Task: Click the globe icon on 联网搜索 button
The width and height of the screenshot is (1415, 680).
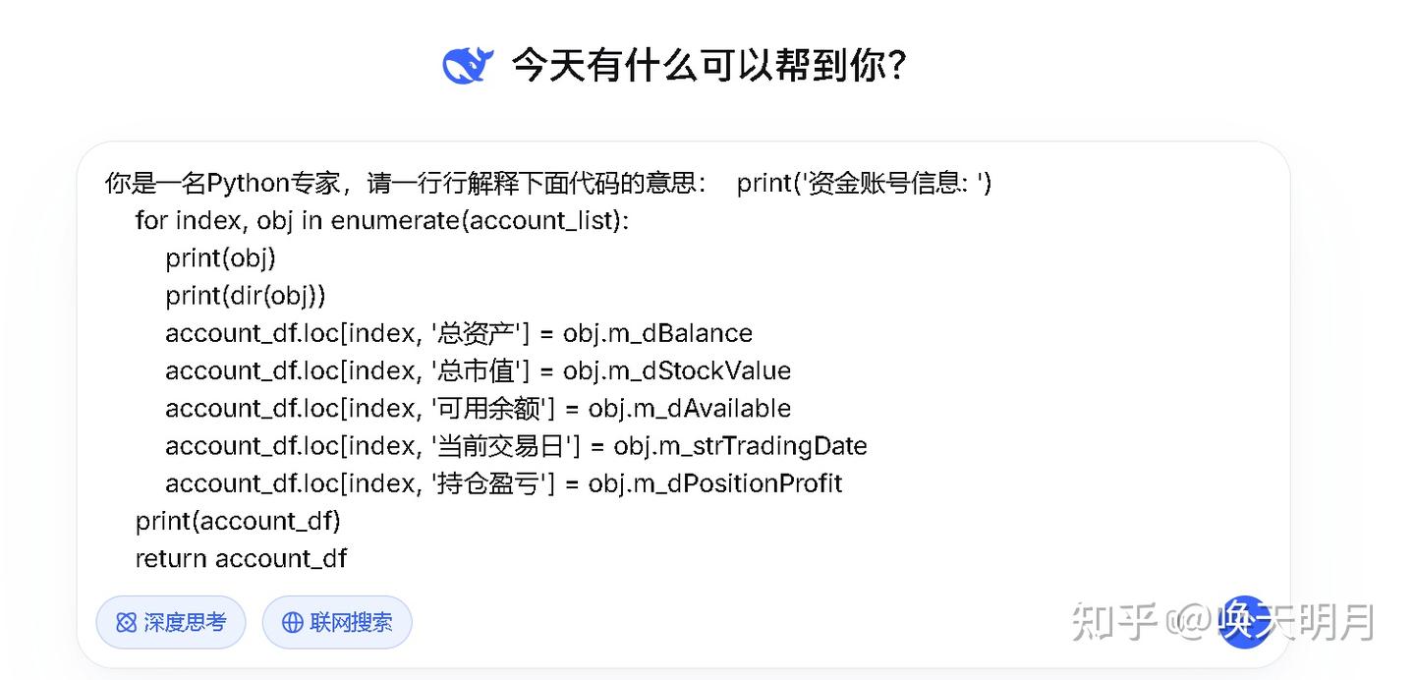Action: click(x=290, y=622)
